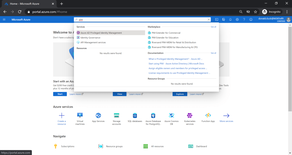Viewport: 292px width, 155px height.
Task: Open the feedback smiley icon
Action: pos(251,19)
